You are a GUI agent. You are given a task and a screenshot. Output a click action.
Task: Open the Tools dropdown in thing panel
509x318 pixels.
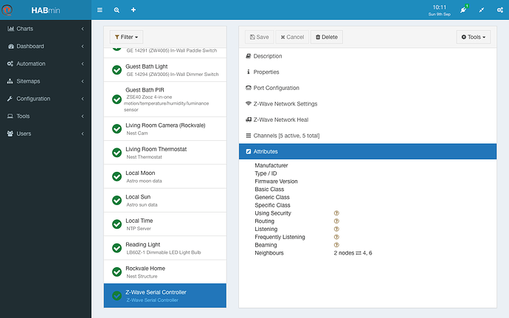474,37
